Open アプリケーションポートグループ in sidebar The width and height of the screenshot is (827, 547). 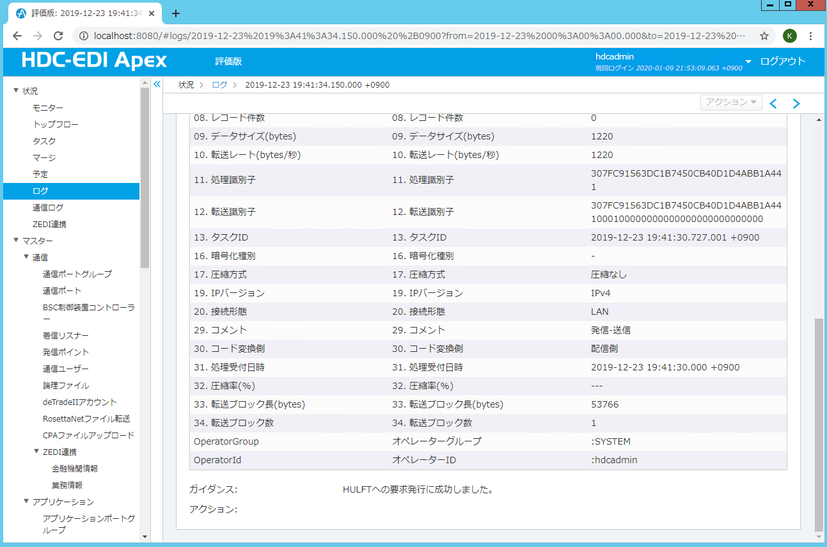(x=89, y=524)
